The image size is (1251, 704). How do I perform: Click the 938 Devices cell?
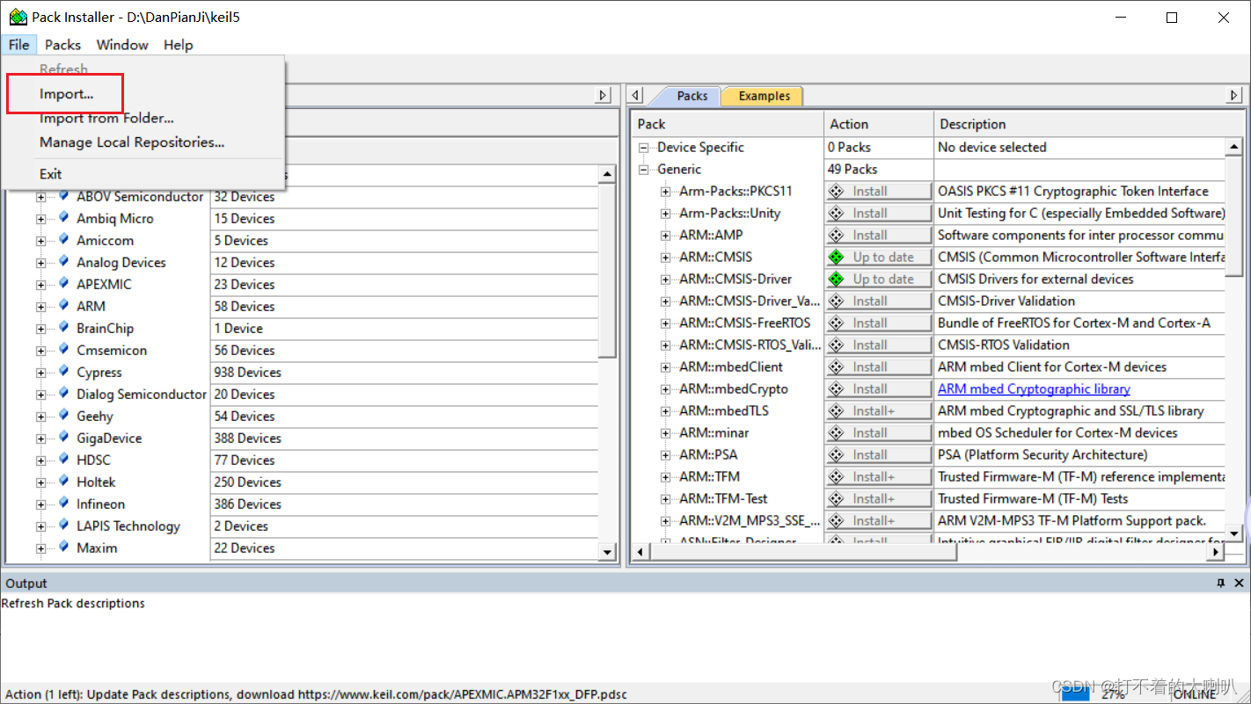coord(404,372)
